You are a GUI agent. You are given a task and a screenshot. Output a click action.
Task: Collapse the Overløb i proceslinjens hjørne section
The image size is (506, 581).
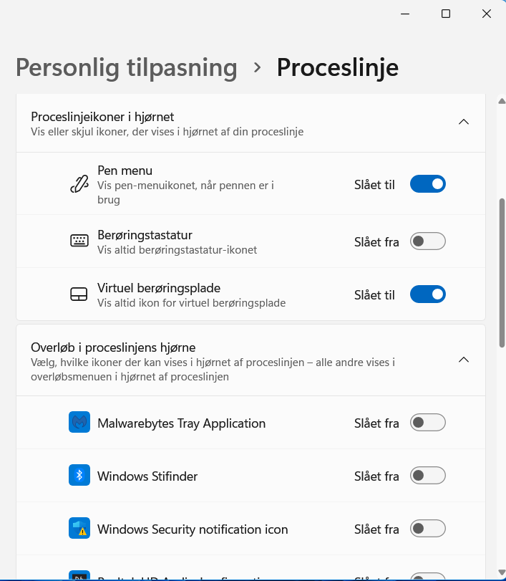463,359
